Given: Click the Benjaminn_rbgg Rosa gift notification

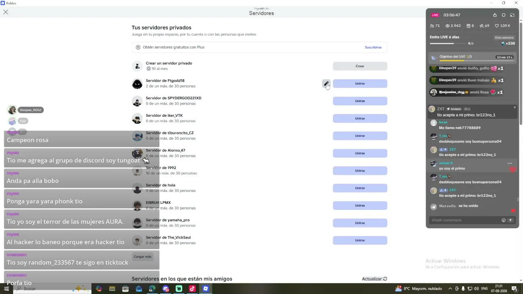Looking at the screenshot, I should click(x=466, y=92).
